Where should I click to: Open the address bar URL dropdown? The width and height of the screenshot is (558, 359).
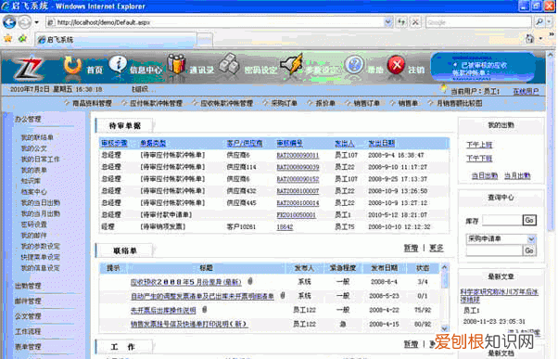tap(387, 22)
